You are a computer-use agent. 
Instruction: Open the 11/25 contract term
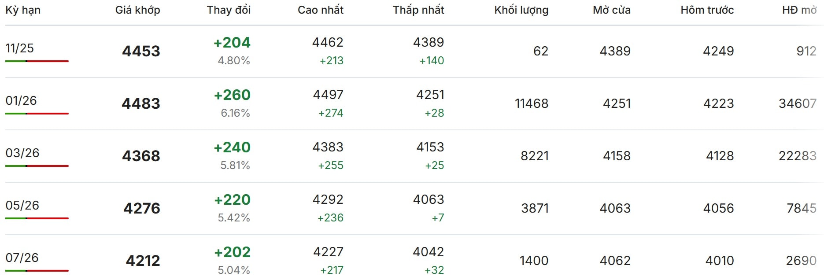tap(20, 48)
